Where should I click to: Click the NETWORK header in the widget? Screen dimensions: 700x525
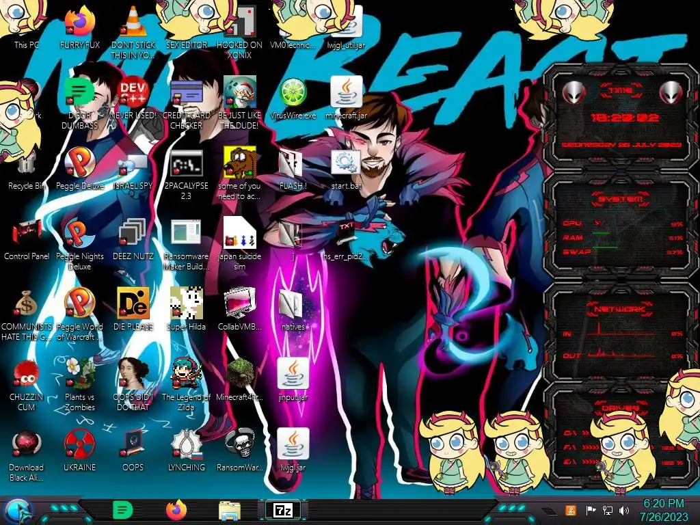pos(621,309)
